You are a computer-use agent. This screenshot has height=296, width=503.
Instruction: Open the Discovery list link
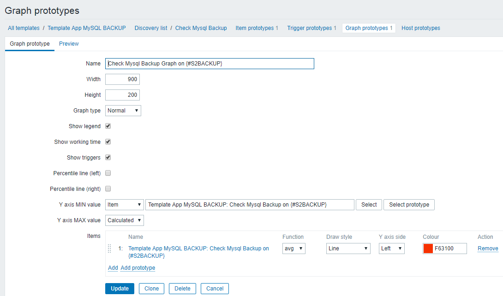151,28
